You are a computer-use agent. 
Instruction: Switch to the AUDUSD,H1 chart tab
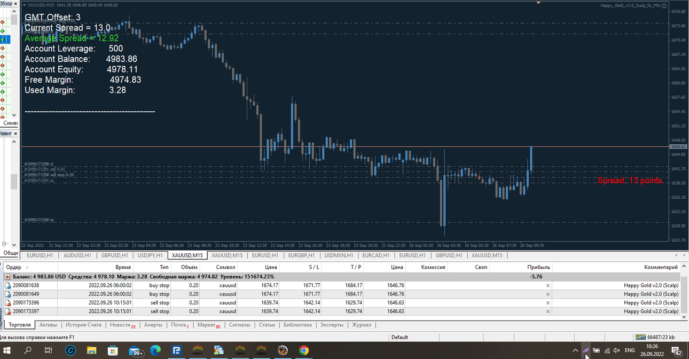[x=77, y=255]
